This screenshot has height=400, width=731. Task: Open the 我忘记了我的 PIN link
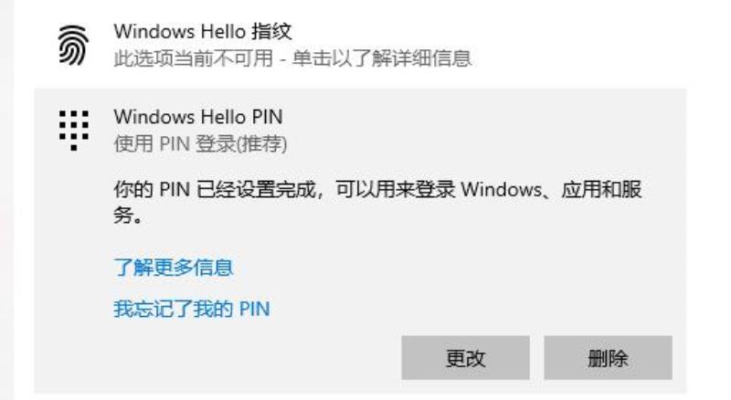click(x=192, y=309)
